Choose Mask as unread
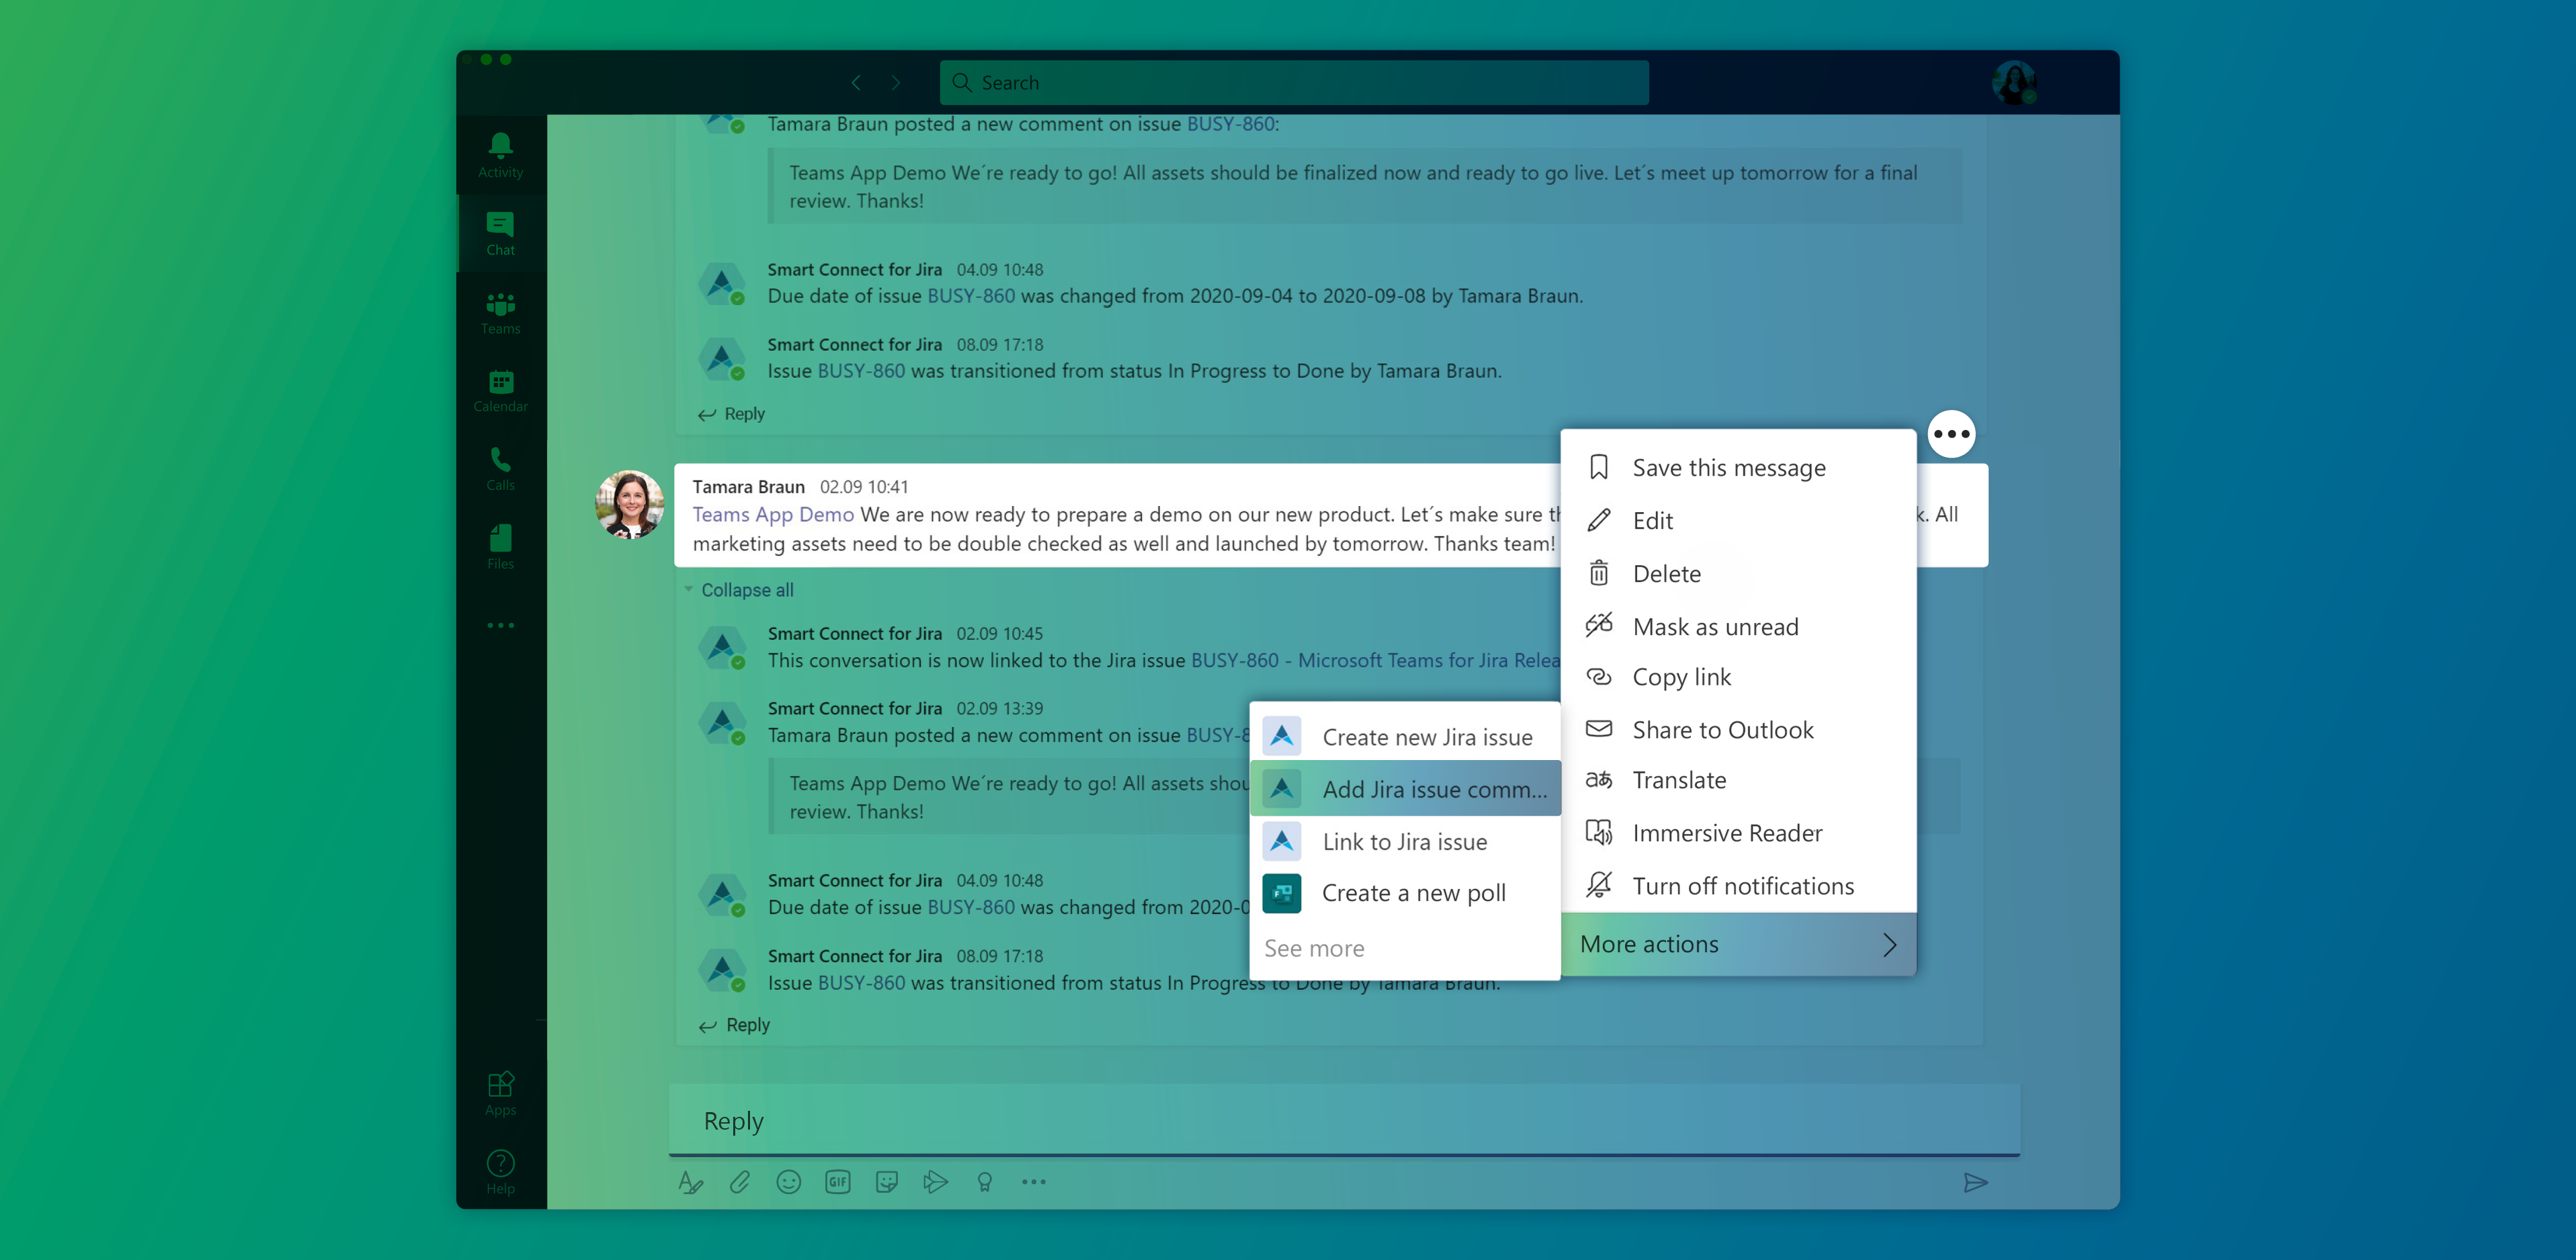 1738,626
